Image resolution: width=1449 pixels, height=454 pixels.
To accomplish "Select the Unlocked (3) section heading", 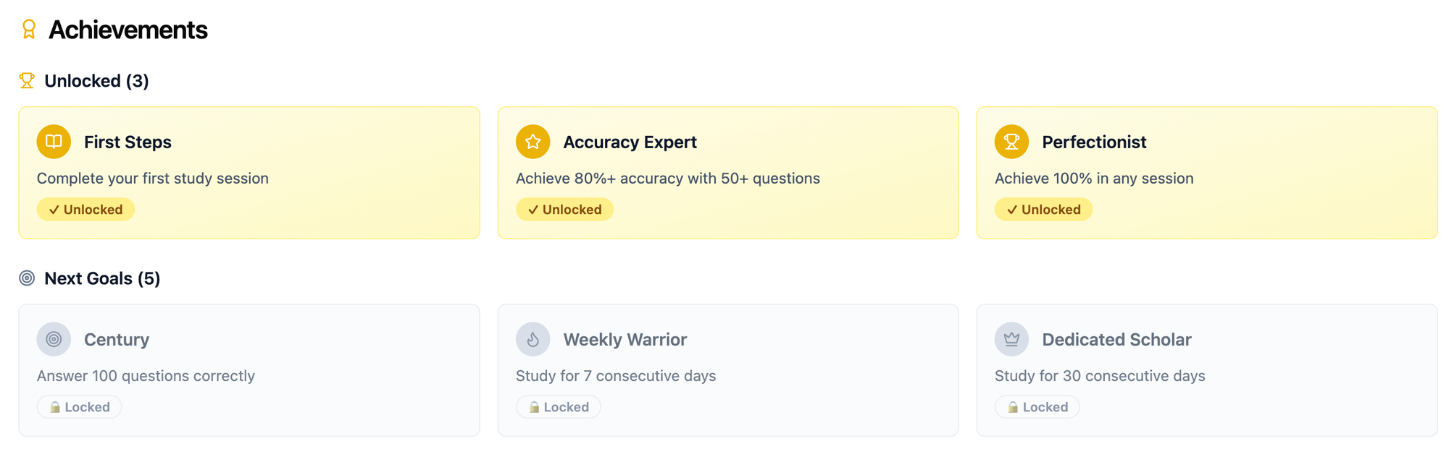I will (x=96, y=81).
